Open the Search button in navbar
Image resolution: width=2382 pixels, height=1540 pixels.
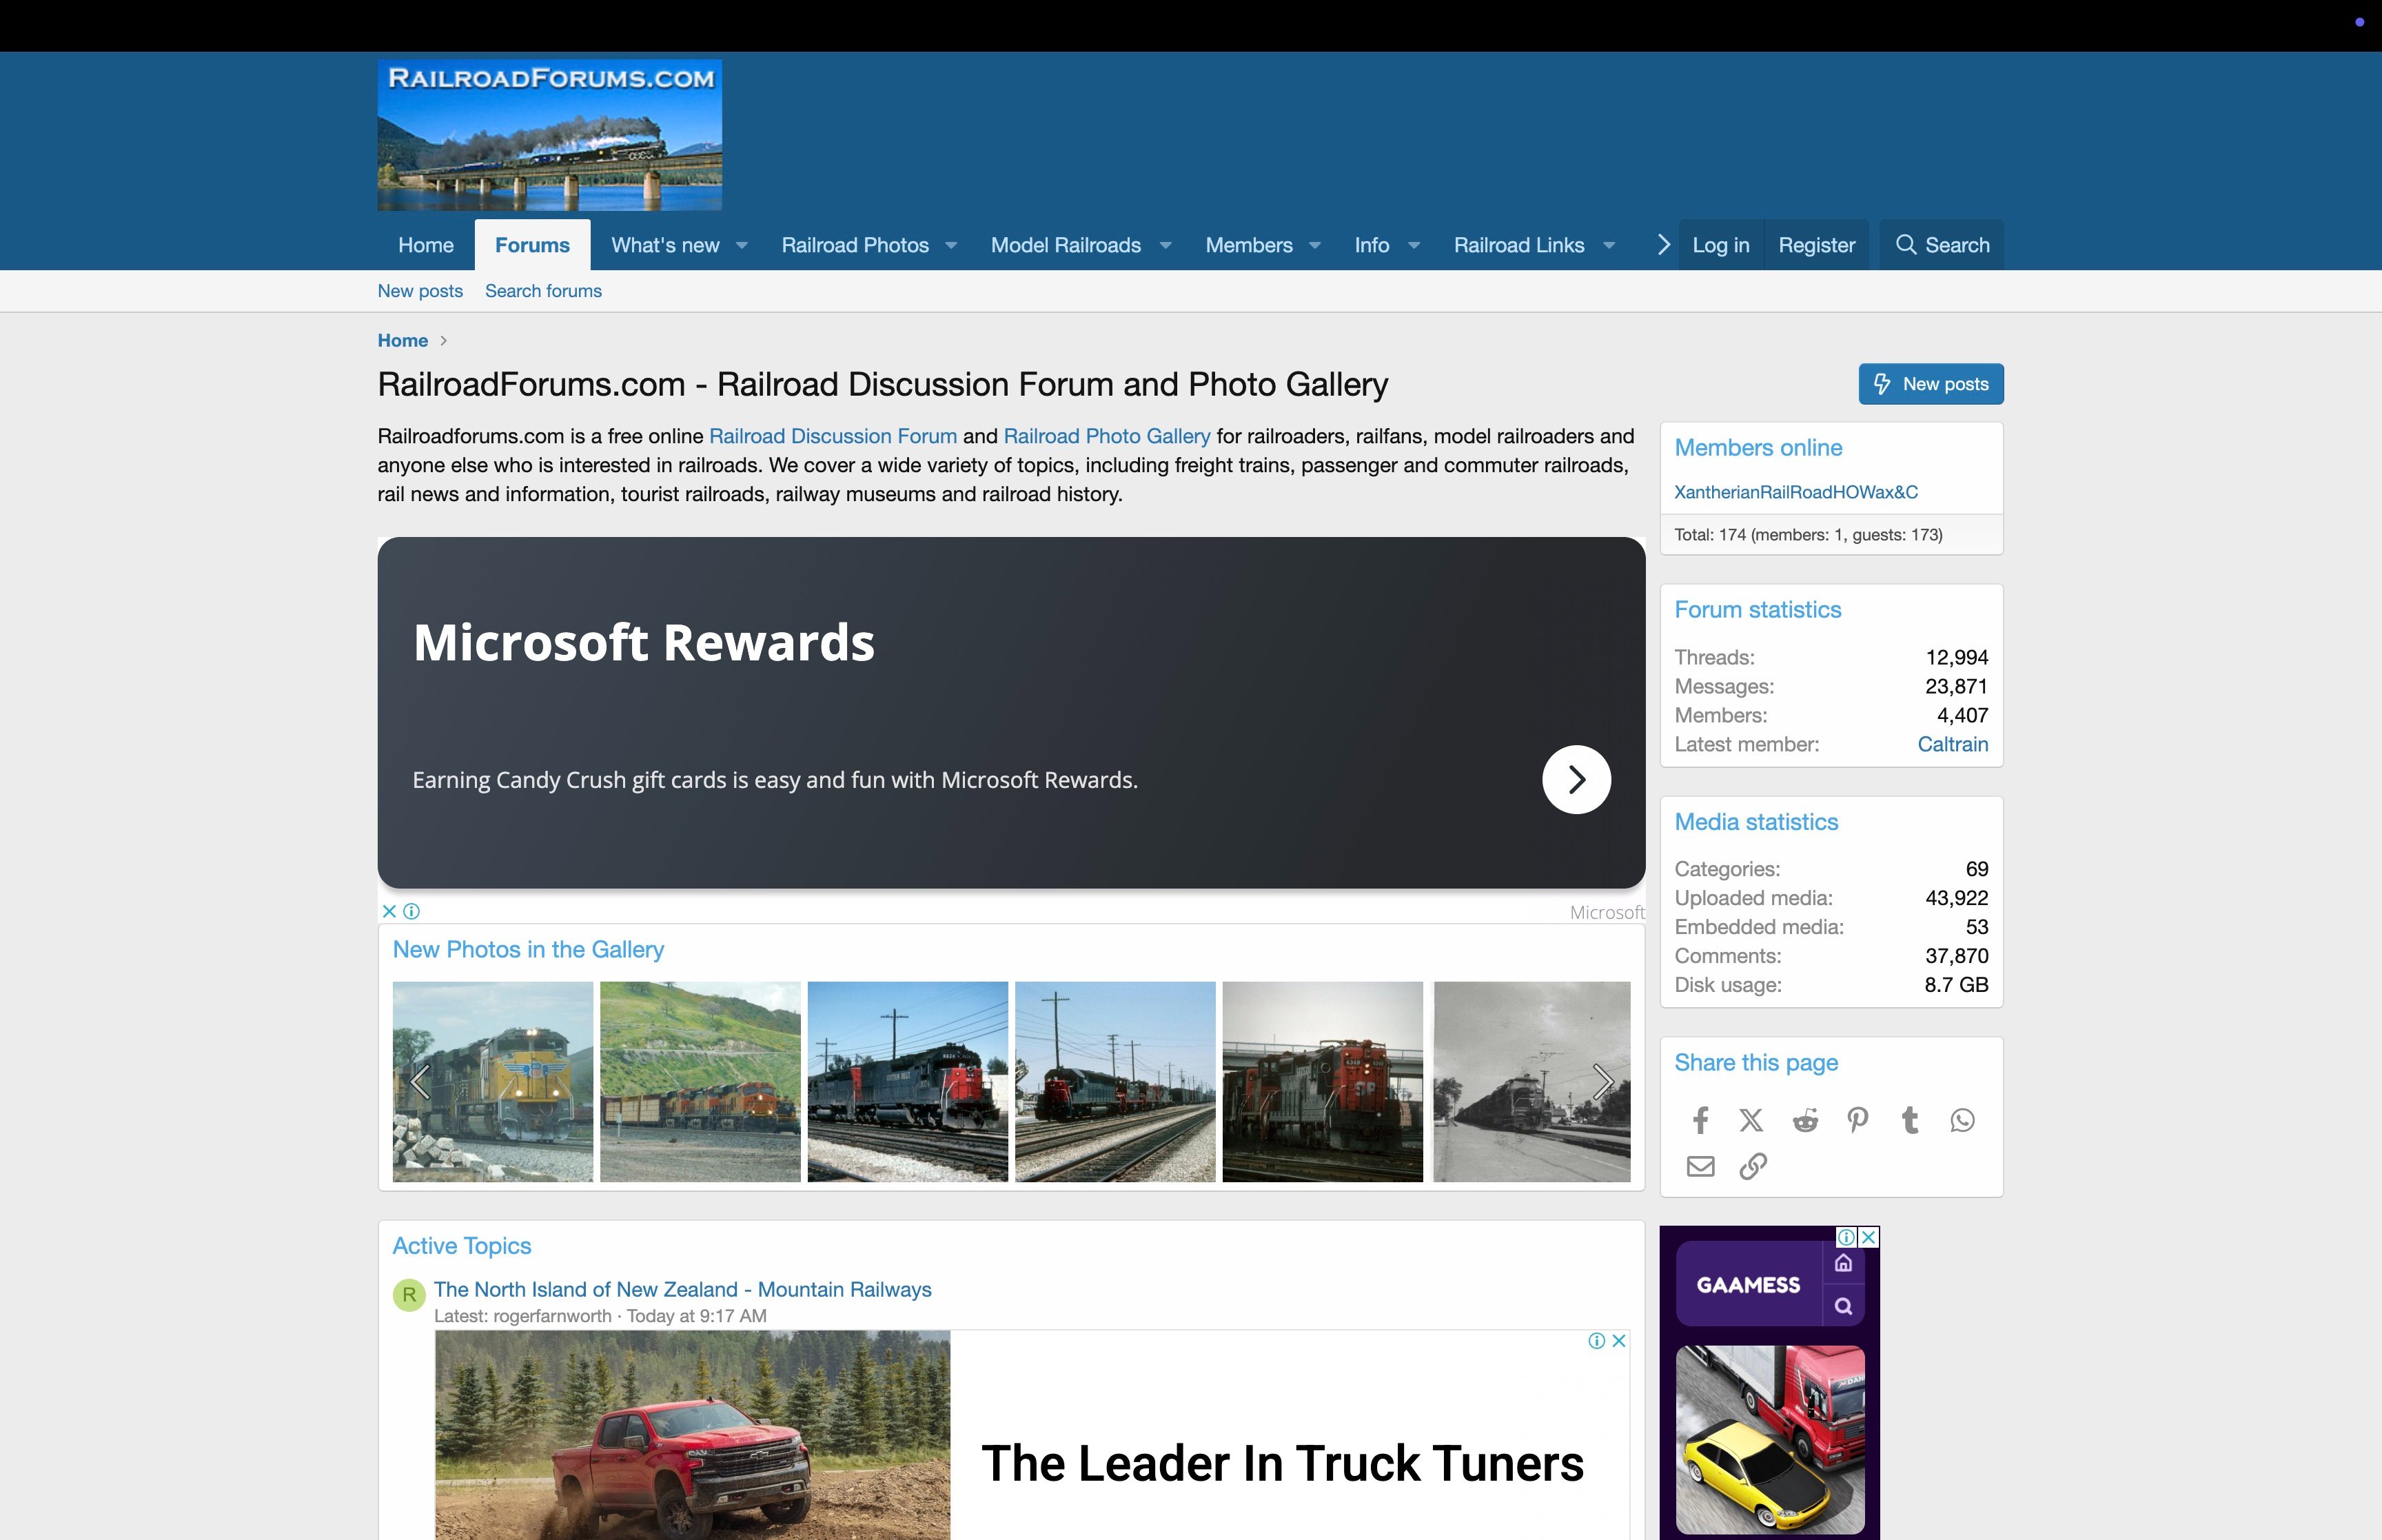click(x=1941, y=245)
